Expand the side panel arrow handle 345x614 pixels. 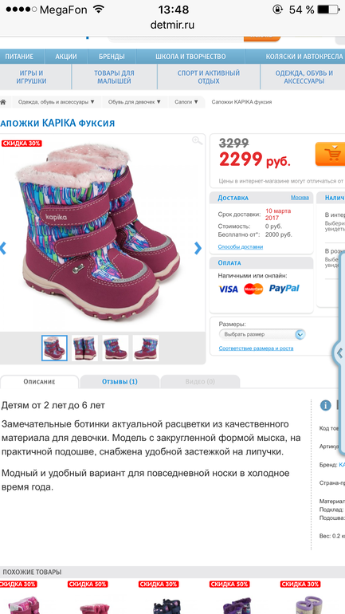click(x=339, y=354)
